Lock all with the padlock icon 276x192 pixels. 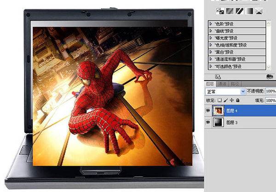(238, 100)
